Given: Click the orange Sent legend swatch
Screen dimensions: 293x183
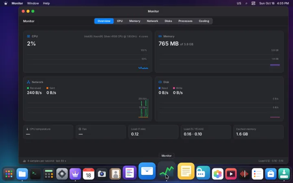Looking at the screenshot, I should point(47,88).
